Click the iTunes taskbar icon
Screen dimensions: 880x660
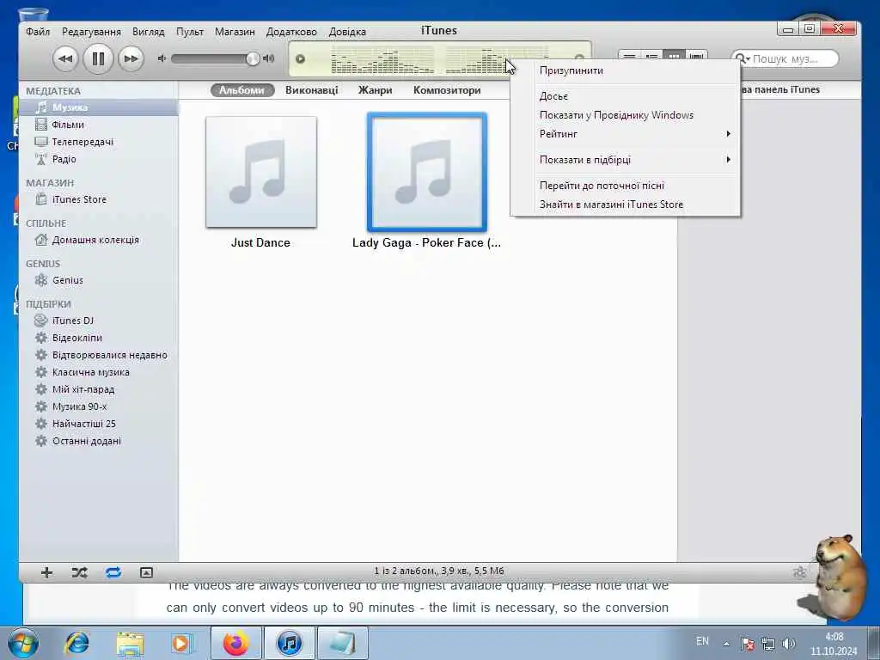click(289, 643)
